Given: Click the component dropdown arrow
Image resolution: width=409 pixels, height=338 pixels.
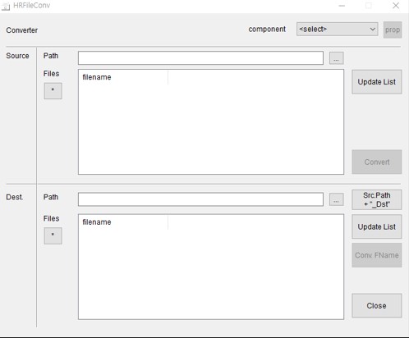Looking at the screenshot, I should point(372,29).
